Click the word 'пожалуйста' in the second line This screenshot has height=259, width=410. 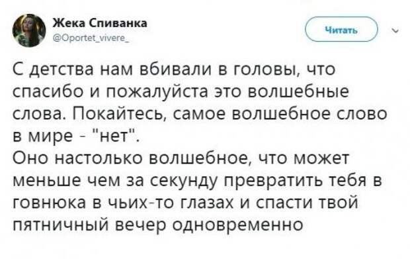[x=157, y=93]
